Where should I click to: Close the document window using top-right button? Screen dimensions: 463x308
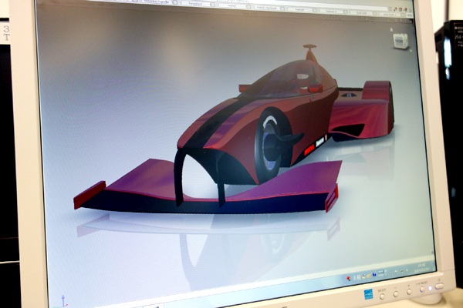[x=410, y=12]
